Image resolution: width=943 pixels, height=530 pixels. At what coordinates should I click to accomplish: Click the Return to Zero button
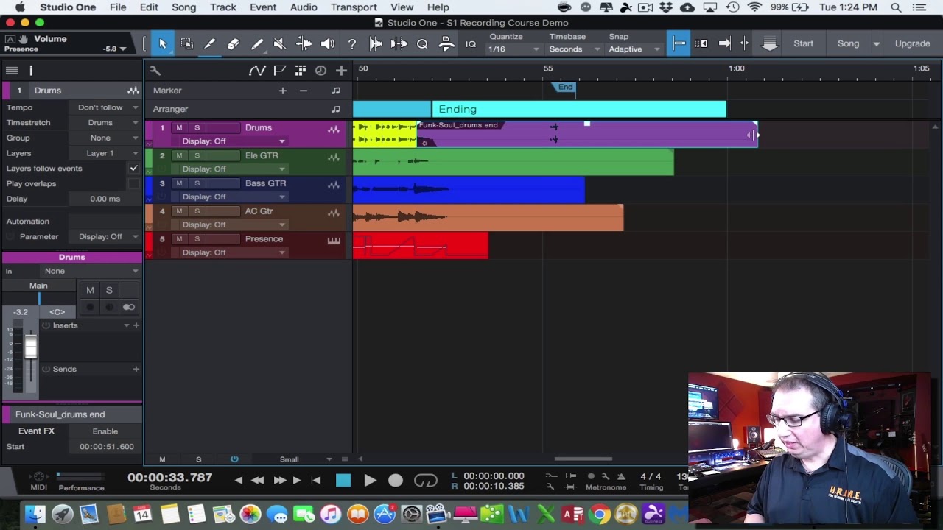(316, 481)
